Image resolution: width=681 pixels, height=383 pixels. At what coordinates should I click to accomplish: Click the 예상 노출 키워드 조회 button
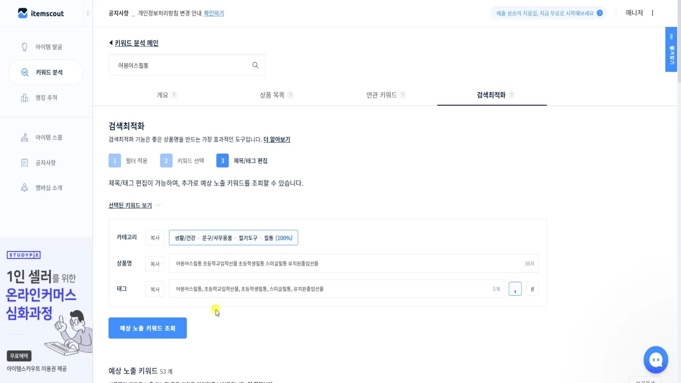[148, 328]
